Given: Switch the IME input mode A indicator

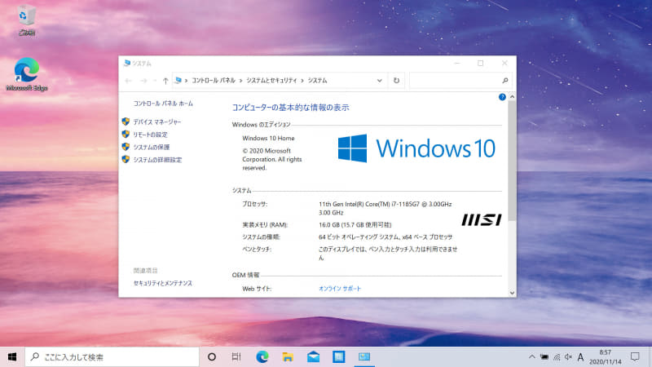Looking at the screenshot, I should (x=580, y=356).
